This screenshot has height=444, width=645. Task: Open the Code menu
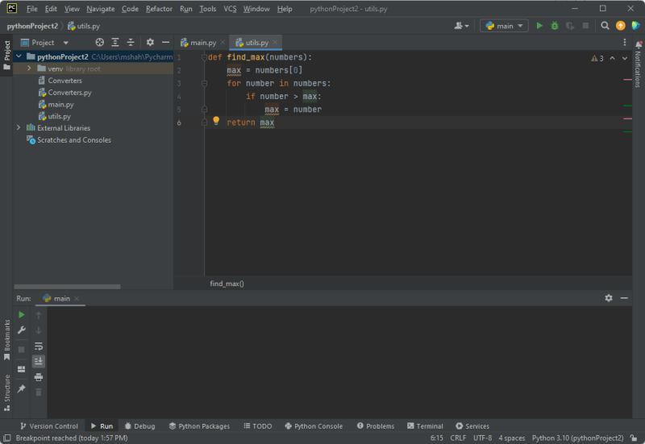tap(130, 9)
